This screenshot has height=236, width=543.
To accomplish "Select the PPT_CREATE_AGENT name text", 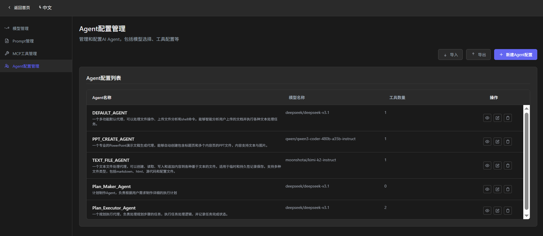I will pyautogui.click(x=113, y=139).
